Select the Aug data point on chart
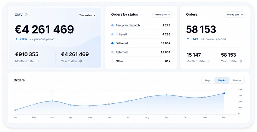Viewport: 257px width, 132px height. point(147,97)
